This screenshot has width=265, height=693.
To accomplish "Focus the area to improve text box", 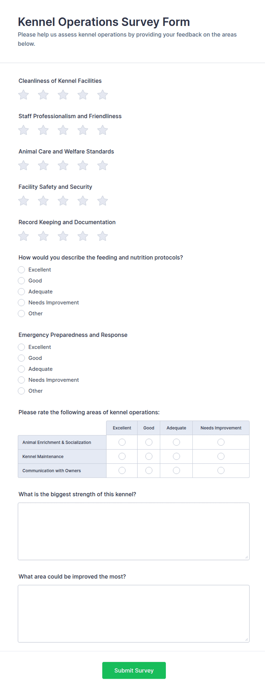I will pos(134,614).
